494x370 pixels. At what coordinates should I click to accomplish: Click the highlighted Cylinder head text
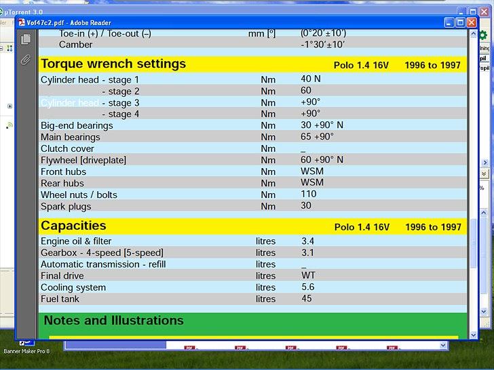(70, 103)
